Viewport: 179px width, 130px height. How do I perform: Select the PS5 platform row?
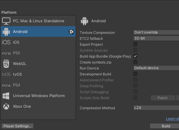pos(38,53)
